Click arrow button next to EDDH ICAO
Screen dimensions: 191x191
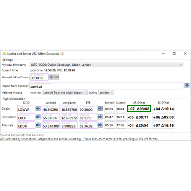click(38, 125)
